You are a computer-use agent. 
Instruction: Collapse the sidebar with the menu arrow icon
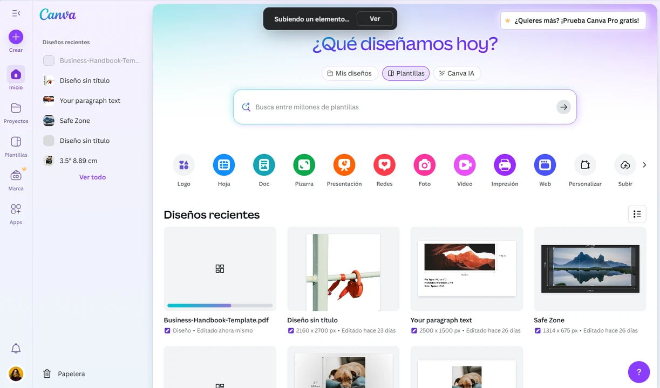click(16, 13)
